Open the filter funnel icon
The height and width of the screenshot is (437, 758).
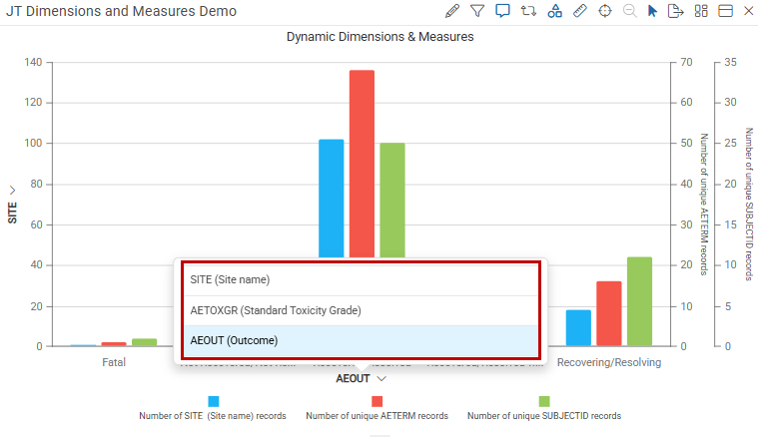(x=477, y=11)
